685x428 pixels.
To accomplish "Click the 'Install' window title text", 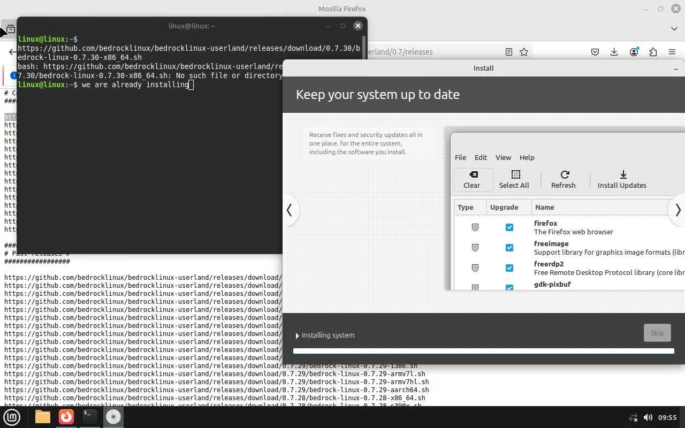I will (484, 68).
